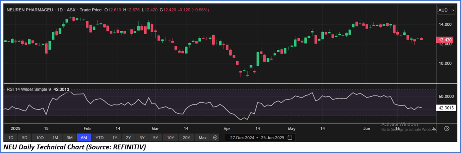Pick the 2Y range button

pyautogui.click(x=128, y=137)
